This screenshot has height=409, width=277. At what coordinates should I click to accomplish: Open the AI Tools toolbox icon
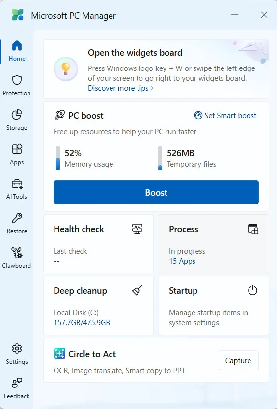click(17, 184)
